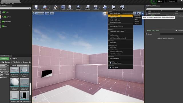
Task: Choose Precompute Static Visibility menu item
Action: pyautogui.click(x=120, y=31)
